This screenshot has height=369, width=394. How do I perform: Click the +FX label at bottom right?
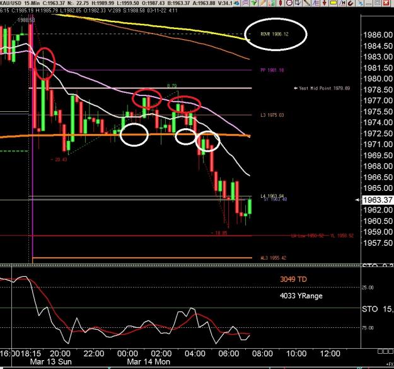tap(390, 365)
